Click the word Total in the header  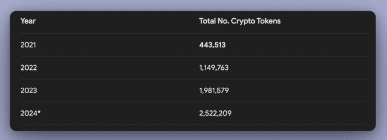tap(206, 21)
